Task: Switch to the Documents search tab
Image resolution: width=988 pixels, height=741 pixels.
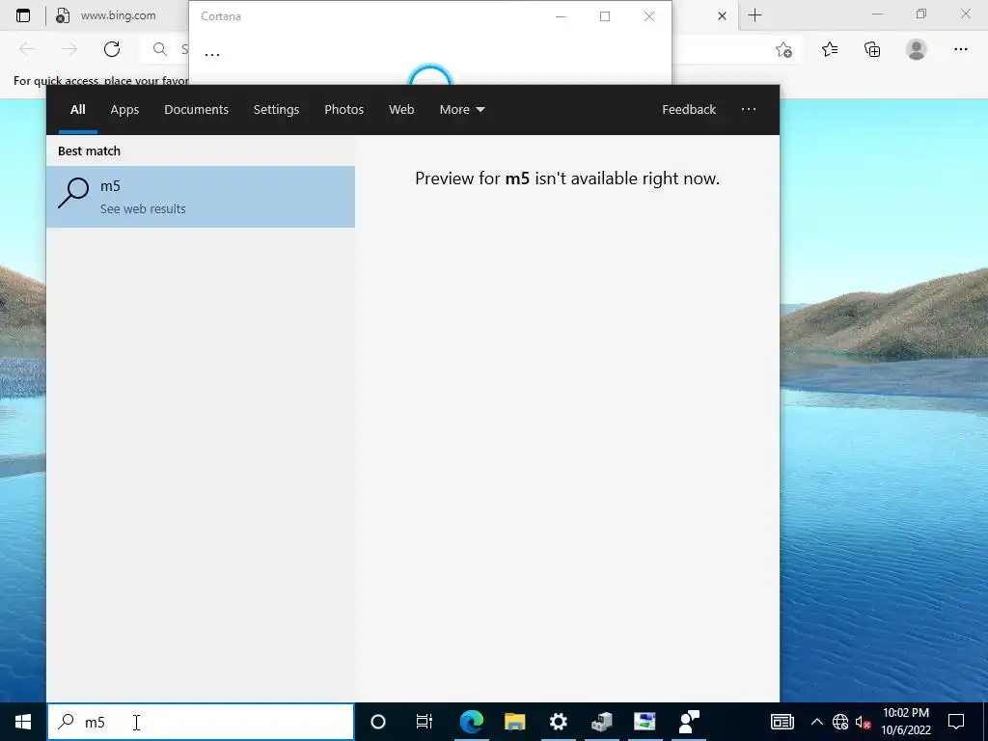Action: 197,110
